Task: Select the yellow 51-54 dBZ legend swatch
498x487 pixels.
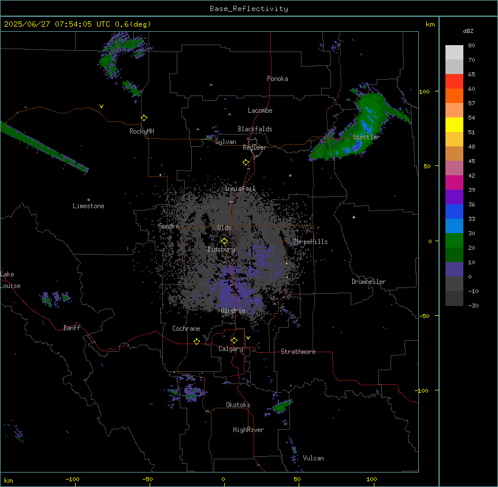Action: point(454,124)
